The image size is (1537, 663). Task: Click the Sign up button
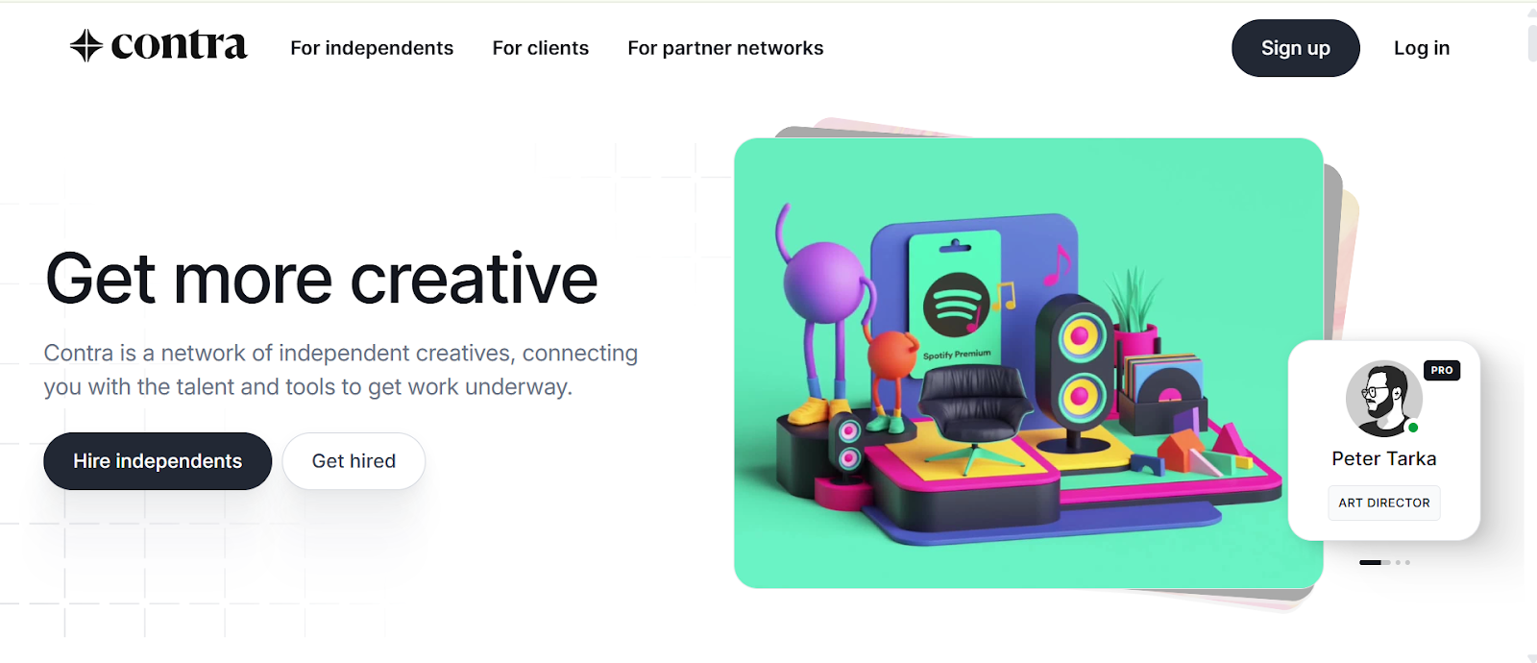coord(1296,48)
